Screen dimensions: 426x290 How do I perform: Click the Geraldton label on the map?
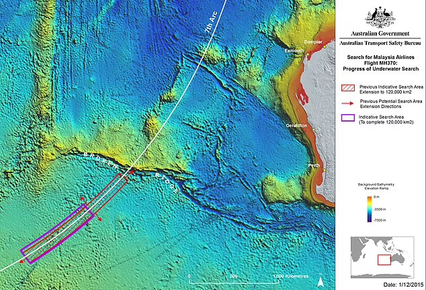coord(297,126)
